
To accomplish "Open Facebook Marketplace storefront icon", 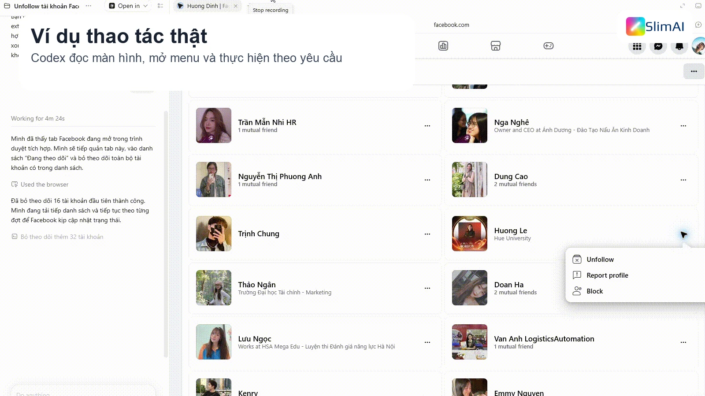I will [496, 46].
